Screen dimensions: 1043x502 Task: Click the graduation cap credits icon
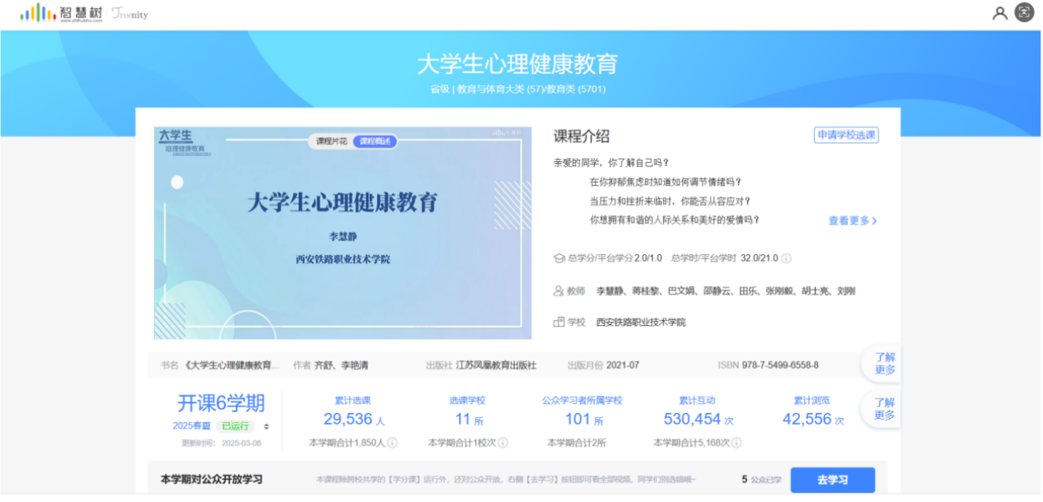coord(559,258)
